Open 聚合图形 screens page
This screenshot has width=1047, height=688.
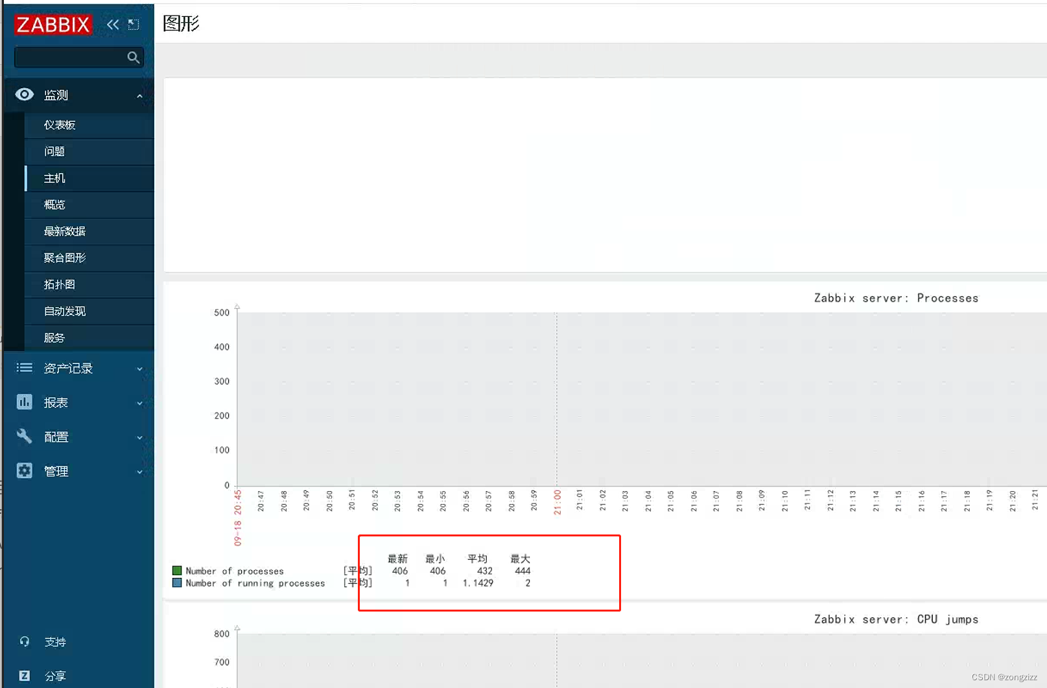click(x=89, y=258)
